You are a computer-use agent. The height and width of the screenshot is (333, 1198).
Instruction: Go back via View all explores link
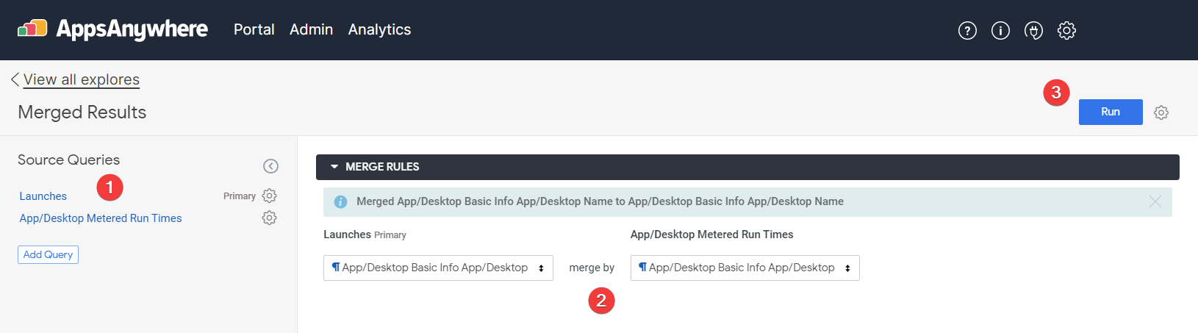81,79
